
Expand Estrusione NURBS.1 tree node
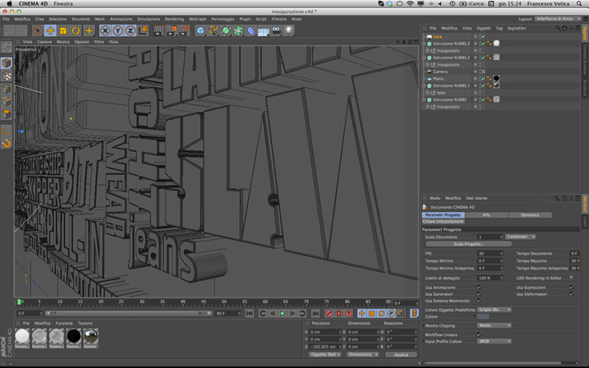[x=424, y=86]
